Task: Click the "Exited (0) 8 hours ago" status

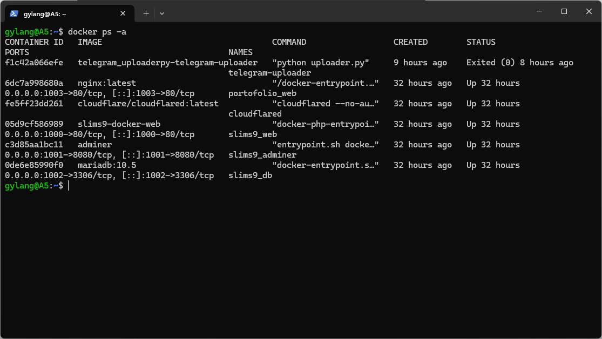Action: pyautogui.click(x=519, y=63)
